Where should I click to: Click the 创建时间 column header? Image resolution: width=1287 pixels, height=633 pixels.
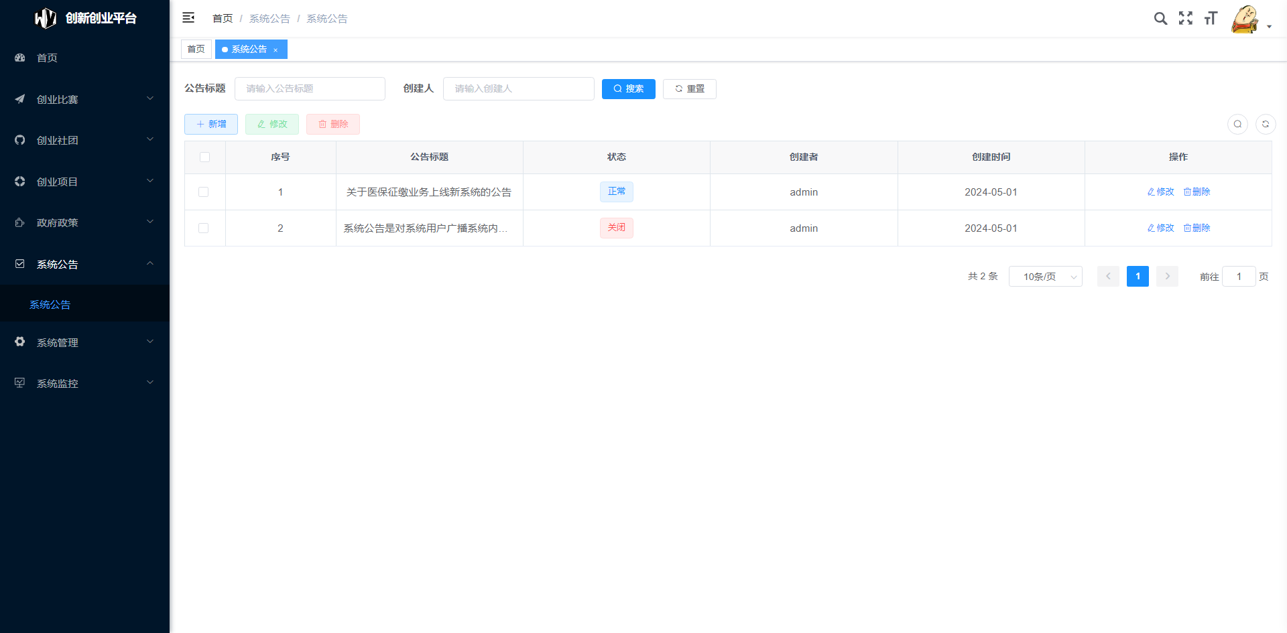point(991,157)
